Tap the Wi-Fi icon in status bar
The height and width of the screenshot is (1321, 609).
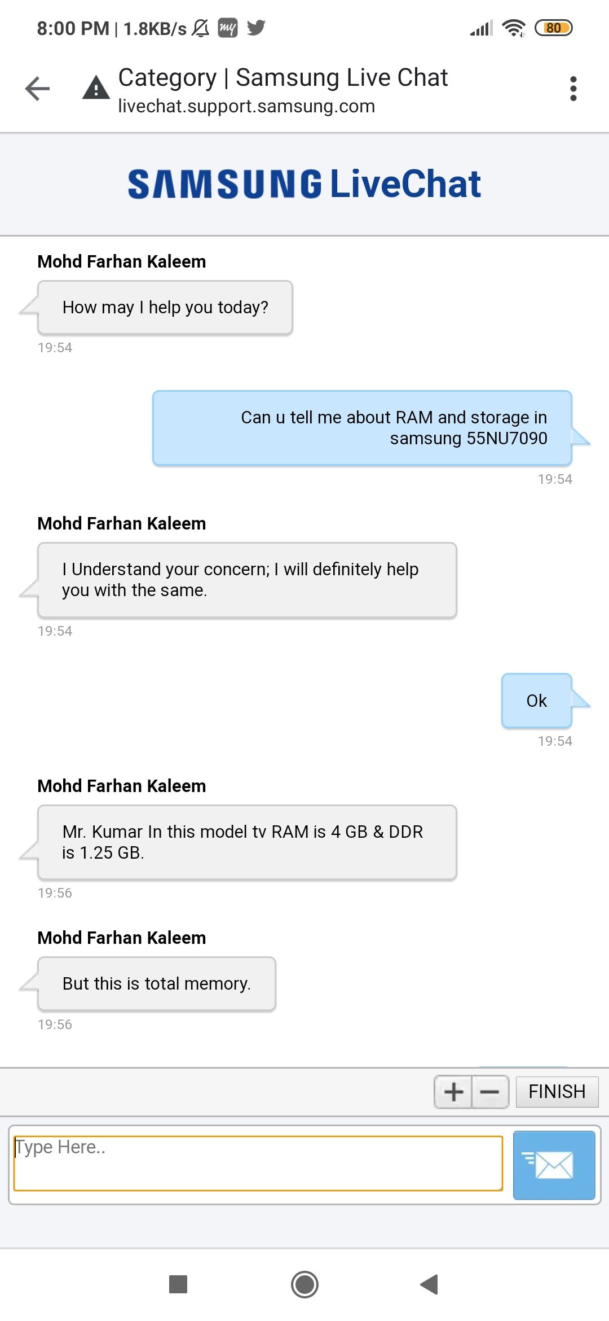[x=513, y=28]
